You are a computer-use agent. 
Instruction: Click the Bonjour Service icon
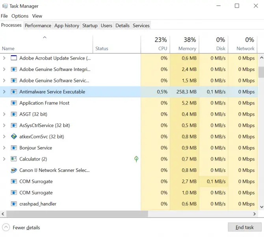click(14, 148)
